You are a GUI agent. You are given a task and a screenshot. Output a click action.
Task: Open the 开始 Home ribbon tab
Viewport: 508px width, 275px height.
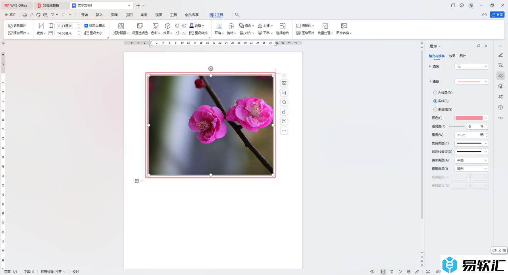point(85,15)
